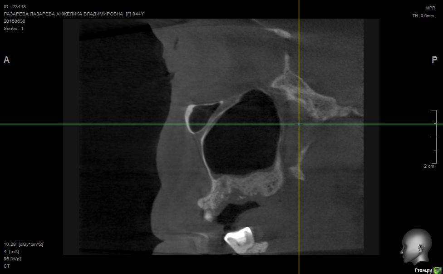Click the CT modality label

tap(7, 266)
